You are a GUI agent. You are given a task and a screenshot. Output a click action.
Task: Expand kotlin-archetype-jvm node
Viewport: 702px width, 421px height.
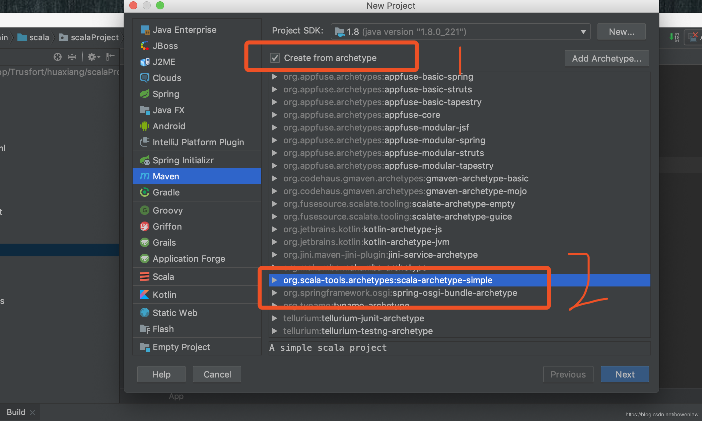click(275, 242)
